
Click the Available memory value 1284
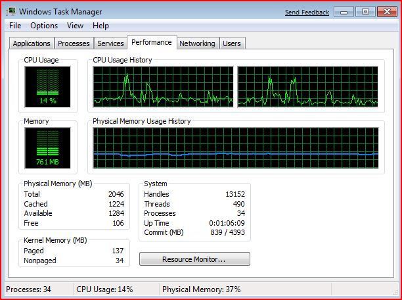pyautogui.click(x=116, y=213)
